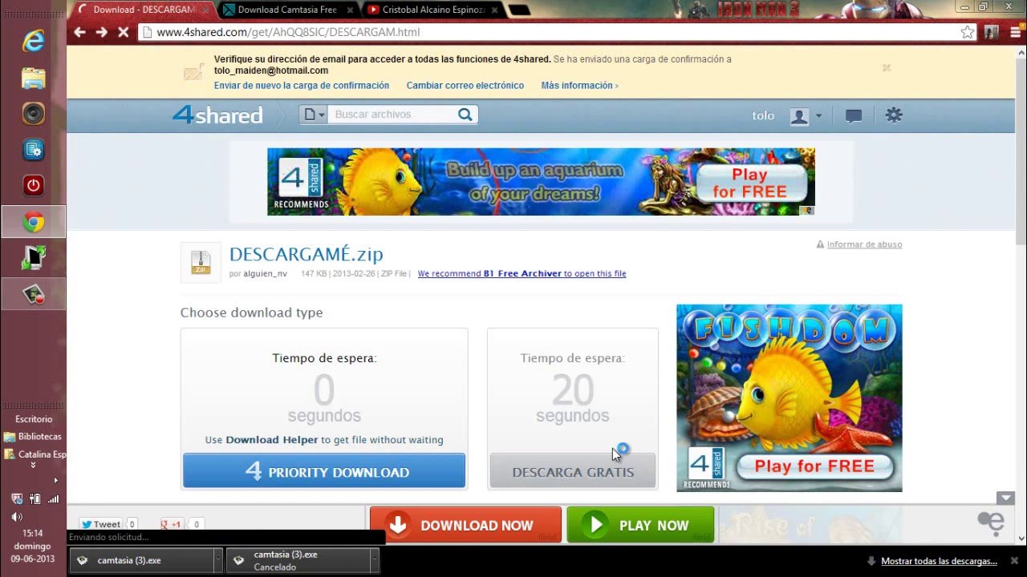The image size is (1027, 577).
Task: Click the power plug tray icon
Action: [35, 498]
